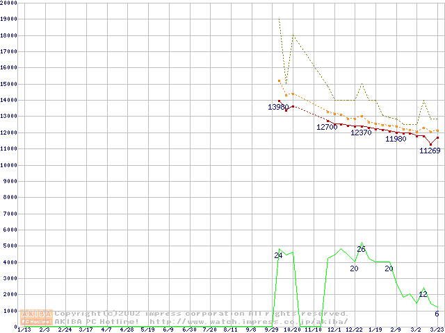
Task: Click the AKIBA PC Hotline logo
Action: click(37, 317)
